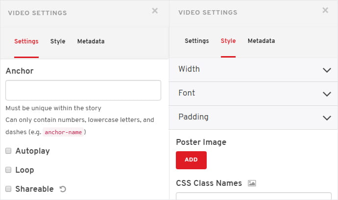Expand the Font section
Viewport: 338px width, 200px height.
click(x=253, y=94)
